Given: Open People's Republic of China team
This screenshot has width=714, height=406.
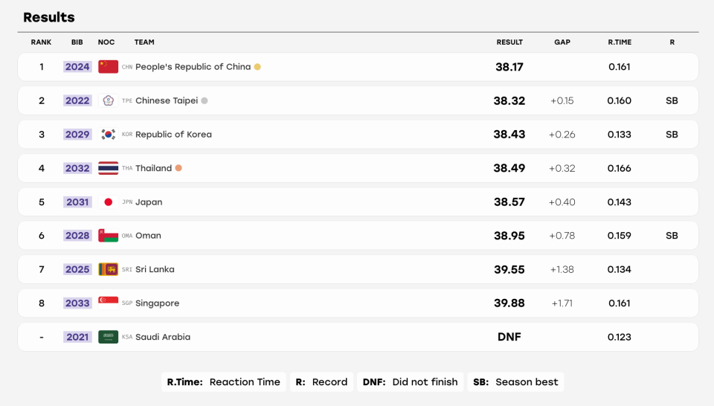Looking at the screenshot, I should pos(193,66).
